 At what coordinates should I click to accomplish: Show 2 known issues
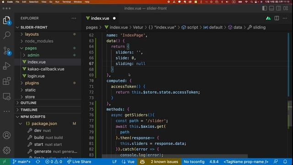[x=164, y=162]
